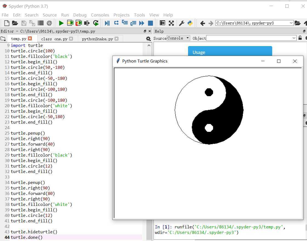This screenshot has height=241, width=307.
Task: Click the code line "turtle.forward(80)"
Action: 33,193
